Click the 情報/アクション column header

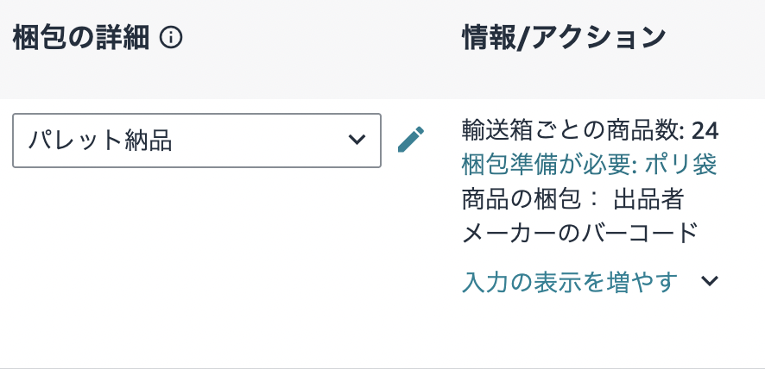click(x=564, y=37)
